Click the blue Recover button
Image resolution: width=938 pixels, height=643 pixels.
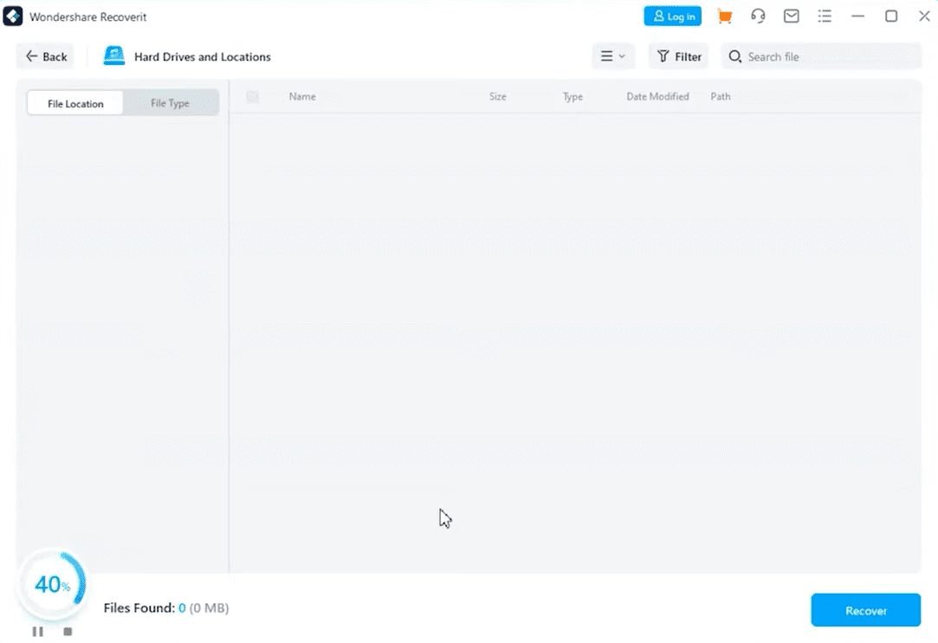pos(865,610)
